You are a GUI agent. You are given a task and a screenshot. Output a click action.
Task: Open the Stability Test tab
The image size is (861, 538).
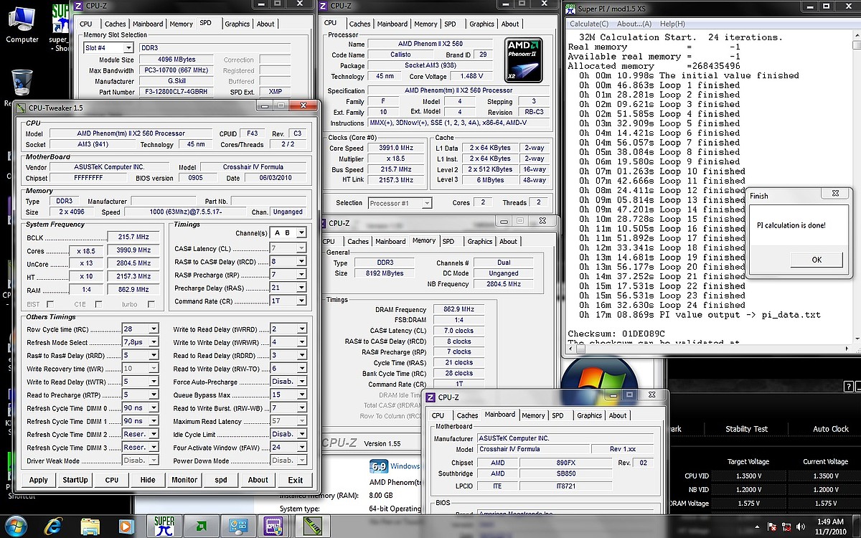pos(746,429)
